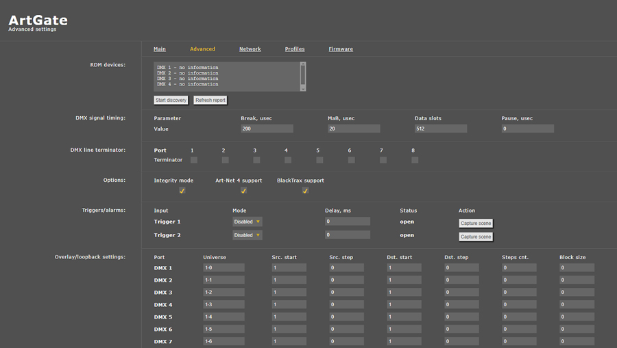Click Trigger 1 Delay ms field
The image size is (617, 348).
[x=348, y=222]
